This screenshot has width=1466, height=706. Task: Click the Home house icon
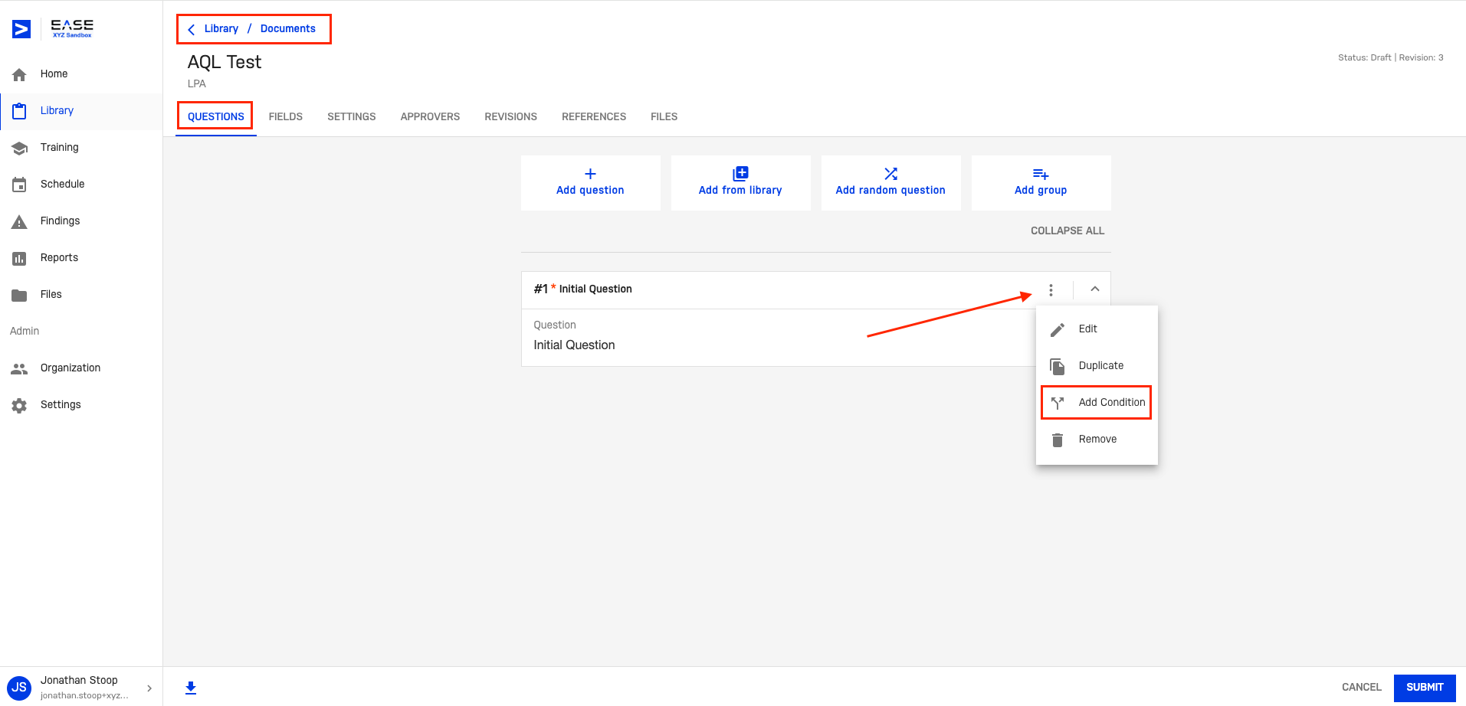[19, 74]
